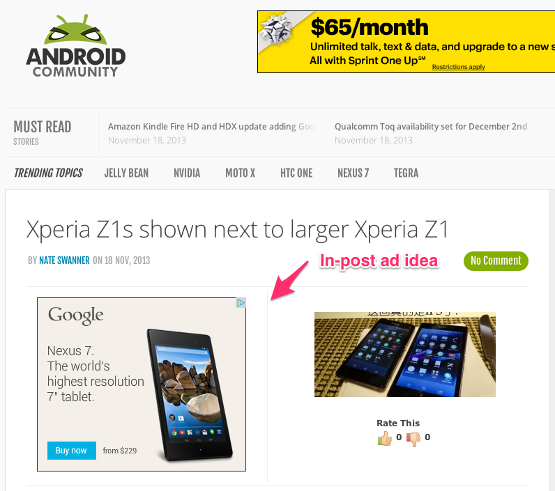555x491 pixels.
Task: Click the Android Community logo
Action: point(76,46)
